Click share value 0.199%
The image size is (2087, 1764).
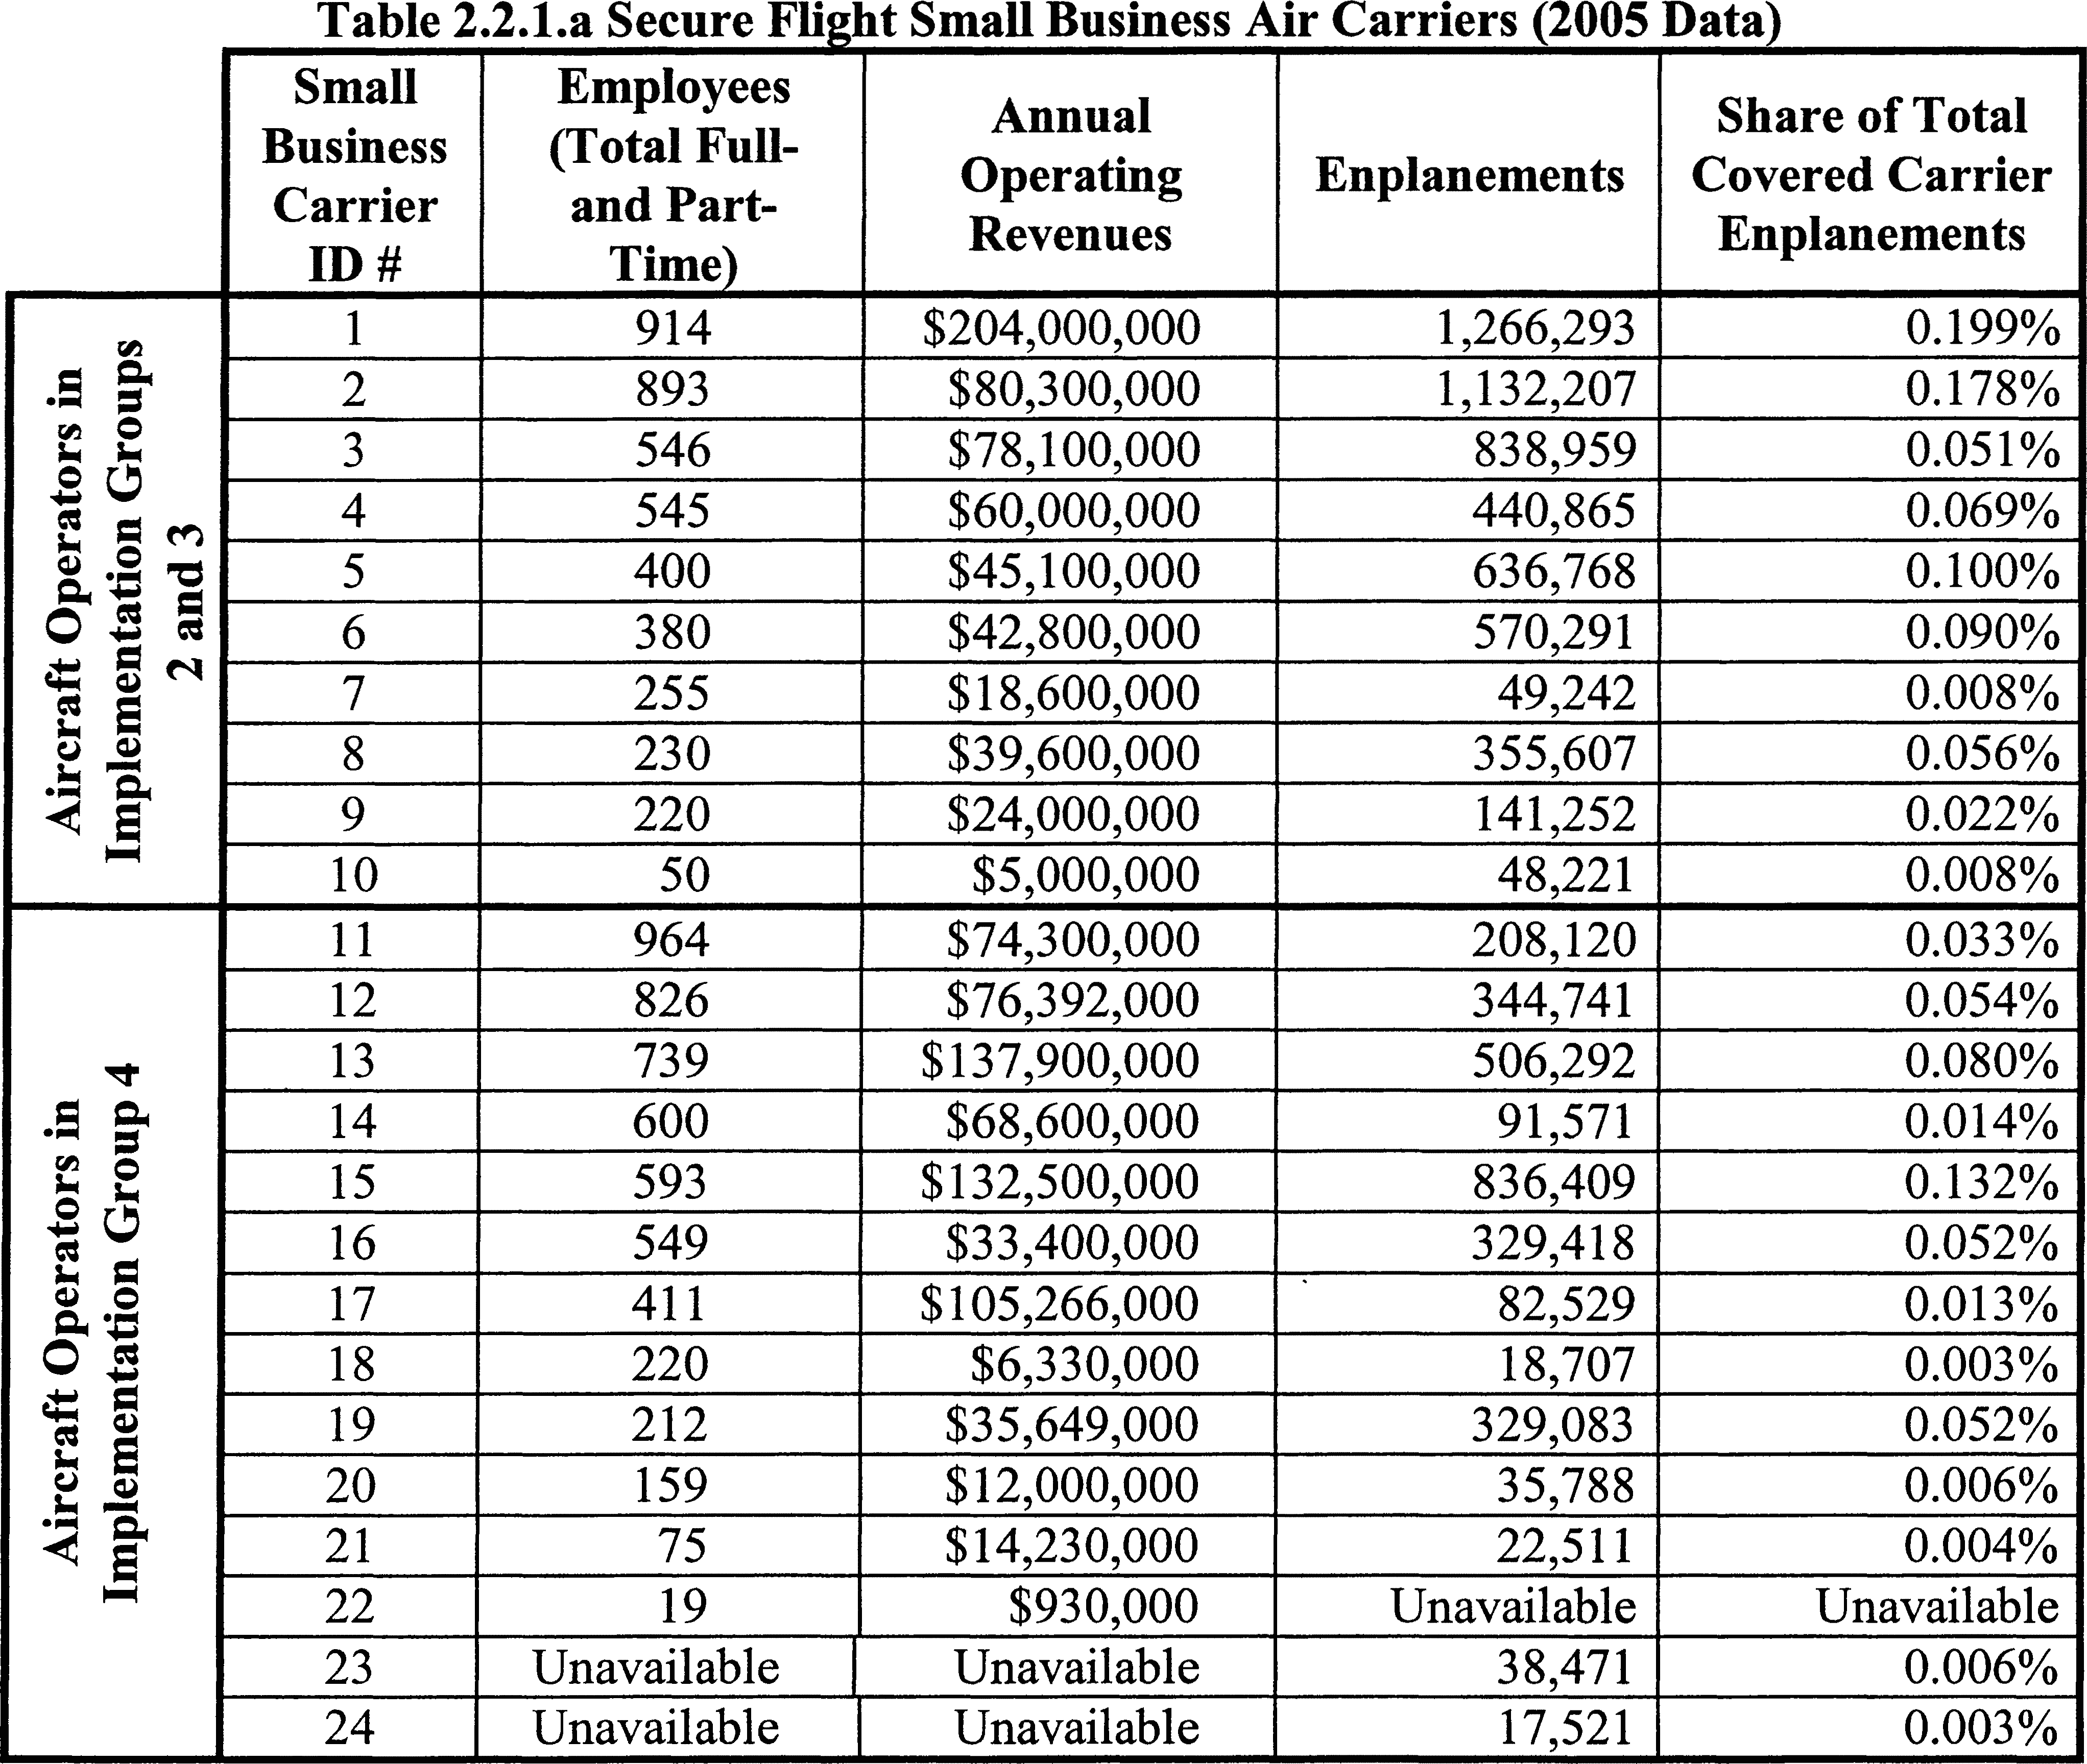click(x=1982, y=328)
